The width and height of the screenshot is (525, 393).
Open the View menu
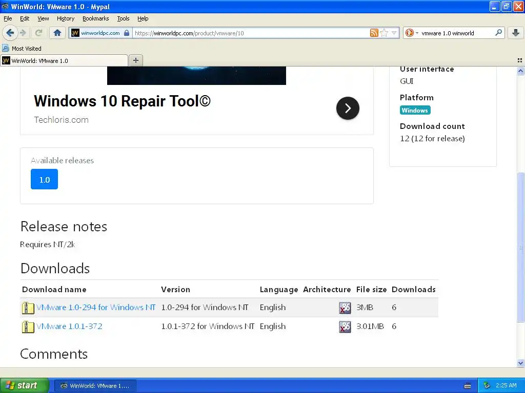coord(43,18)
